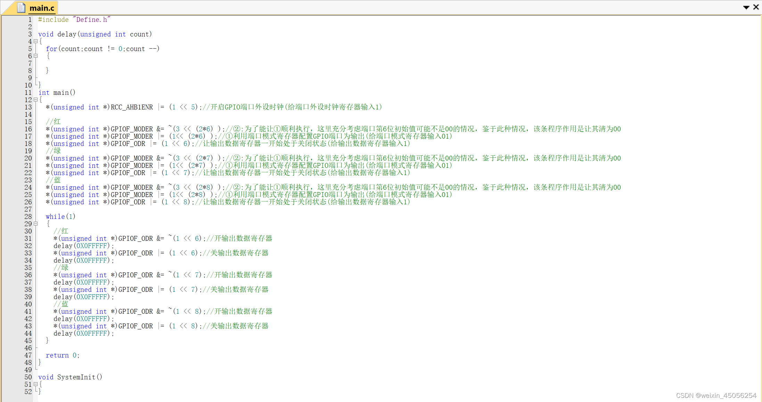Collapse the SystemInit function fold marker
This screenshot has height=402, width=762.
(x=35, y=384)
